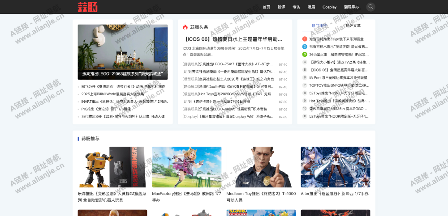Open the Hot Toys推出《漫威蜘蛛侠2》 ranking entry
Image resolution: width=448 pixels, height=216 pixels.
[339, 101]
